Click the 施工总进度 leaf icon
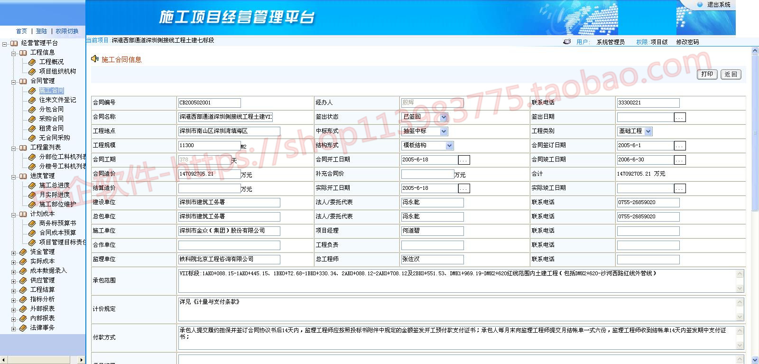The height and width of the screenshot is (364, 759). (32, 186)
